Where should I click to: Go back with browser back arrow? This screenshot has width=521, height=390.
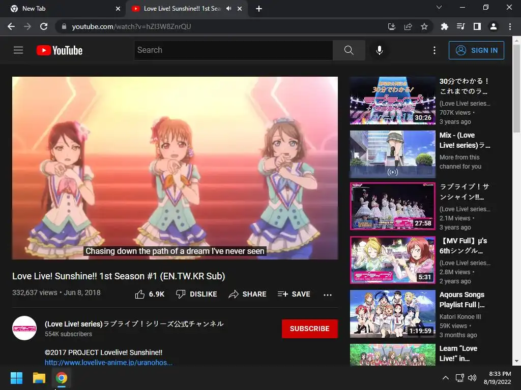(x=11, y=26)
